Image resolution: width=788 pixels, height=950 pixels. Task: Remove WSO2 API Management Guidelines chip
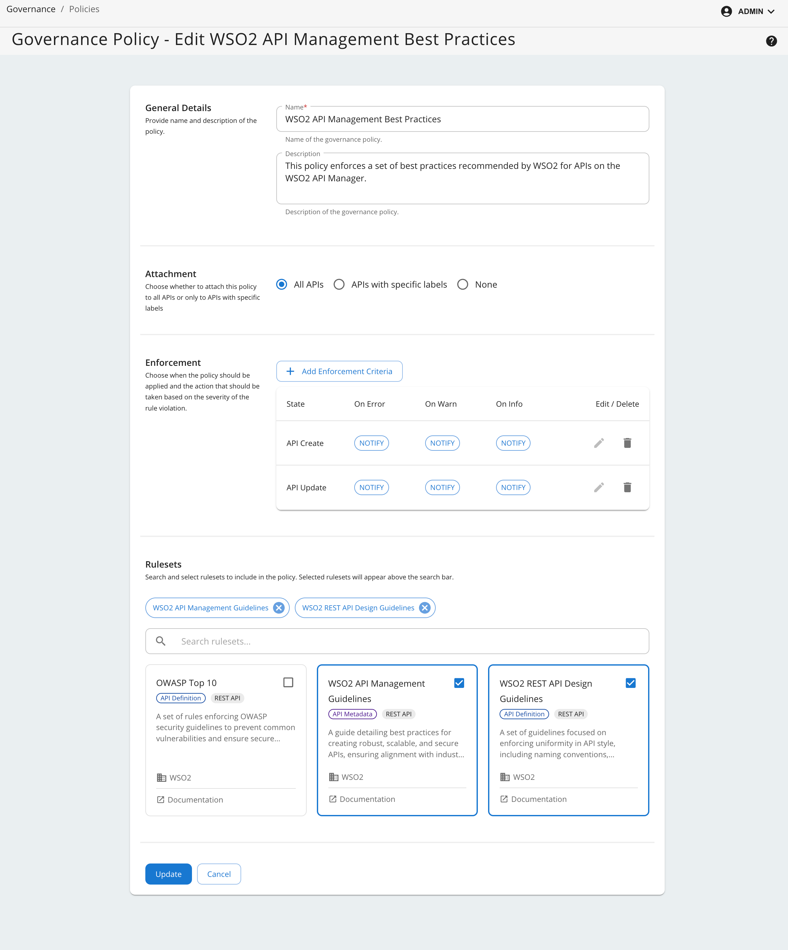pyautogui.click(x=279, y=607)
